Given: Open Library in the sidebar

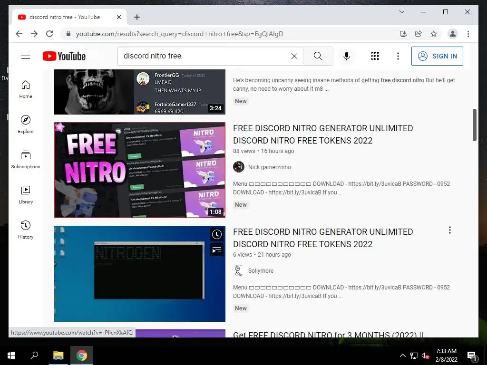Looking at the screenshot, I should [x=26, y=194].
